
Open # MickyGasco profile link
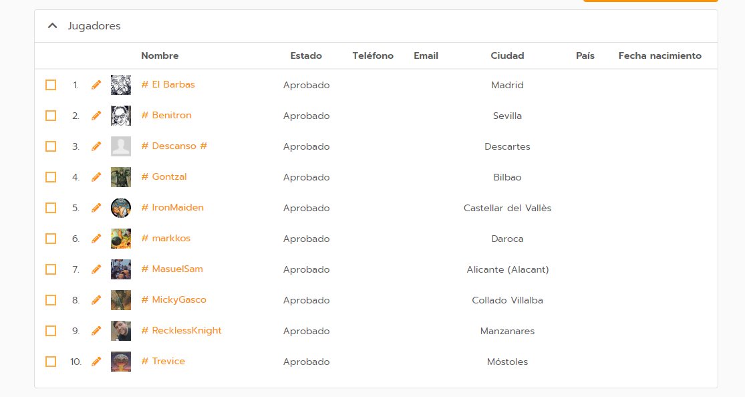[174, 299]
